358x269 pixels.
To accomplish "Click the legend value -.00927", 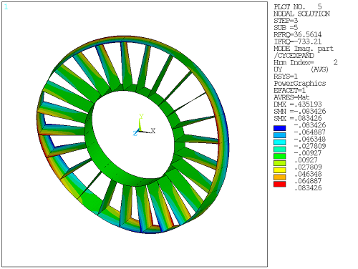I will pyautogui.click(x=308, y=153).
